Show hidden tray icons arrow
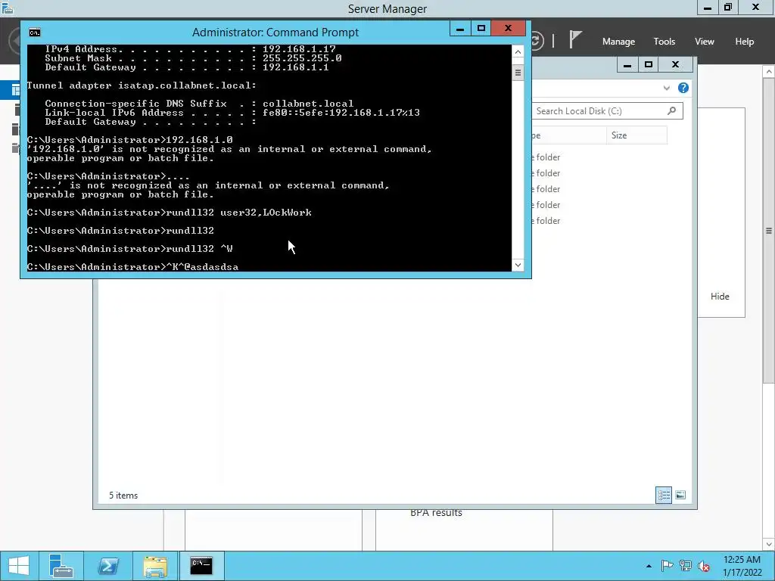Image resolution: width=775 pixels, height=581 pixels. 649,566
